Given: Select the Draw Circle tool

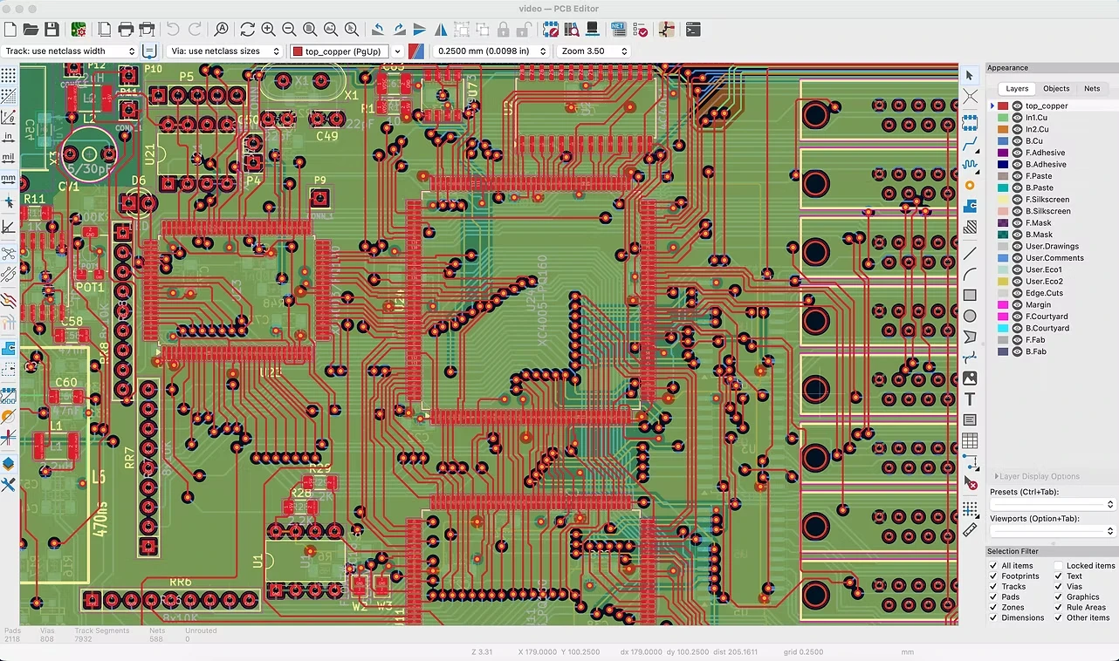Looking at the screenshot, I should coord(970,316).
